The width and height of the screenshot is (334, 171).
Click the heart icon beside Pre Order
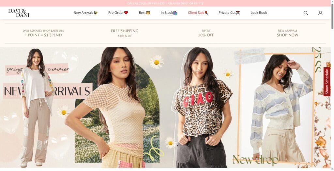pyautogui.click(x=126, y=13)
